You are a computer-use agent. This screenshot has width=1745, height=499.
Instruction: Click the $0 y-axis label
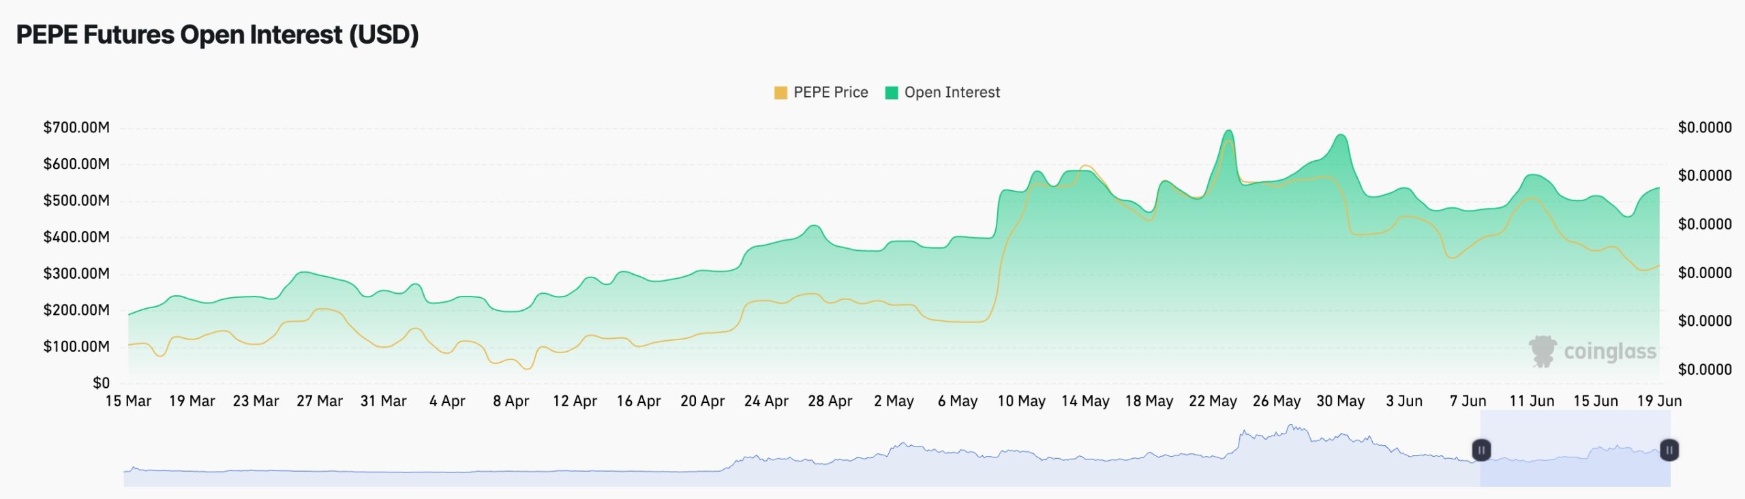click(101, 383)
